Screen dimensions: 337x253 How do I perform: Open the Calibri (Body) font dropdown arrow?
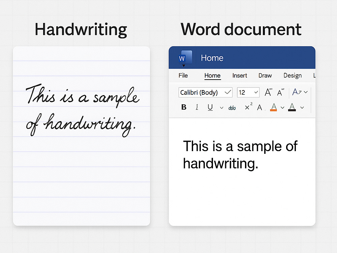pos(228,92)
